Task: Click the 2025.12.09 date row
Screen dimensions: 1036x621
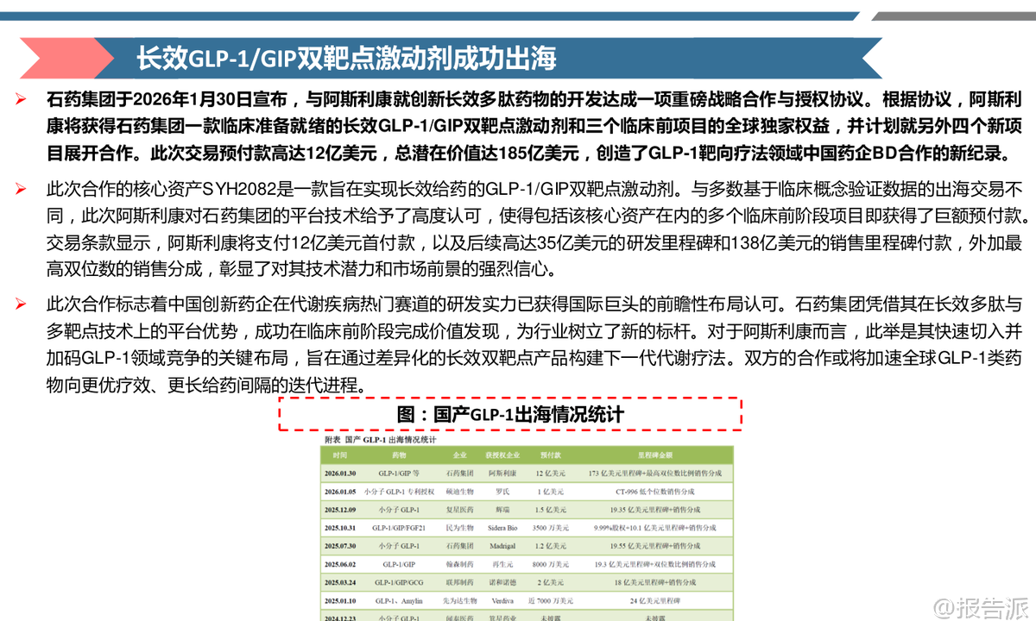Action: pos(341,510)
